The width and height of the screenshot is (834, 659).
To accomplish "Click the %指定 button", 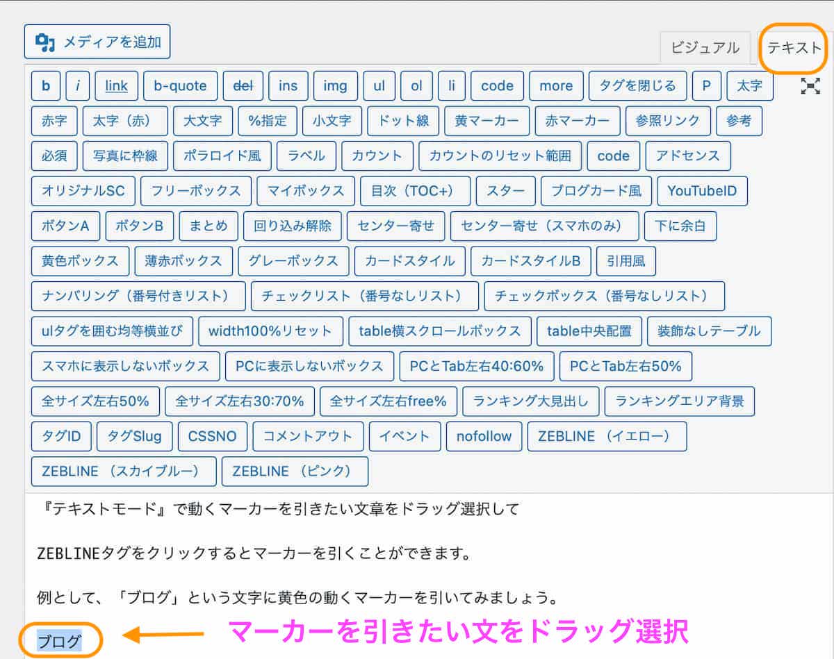I will (x=268, y=121).
